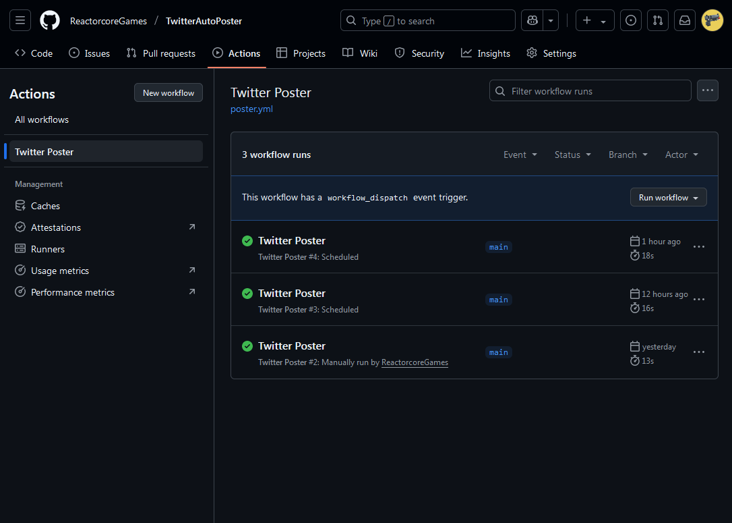This screenshot has height=523, width=732.
Task: Open Copilot chat icon in header
Action: [532, 21]
